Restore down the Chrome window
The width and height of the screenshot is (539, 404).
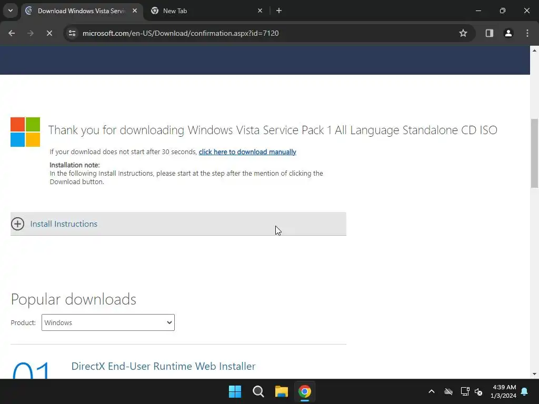coord(503,11)
